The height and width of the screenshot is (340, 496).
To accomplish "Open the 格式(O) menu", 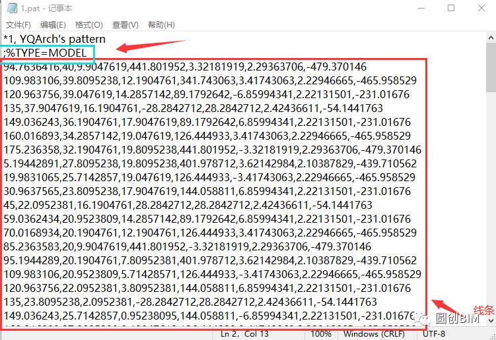I will pos(89,25).
